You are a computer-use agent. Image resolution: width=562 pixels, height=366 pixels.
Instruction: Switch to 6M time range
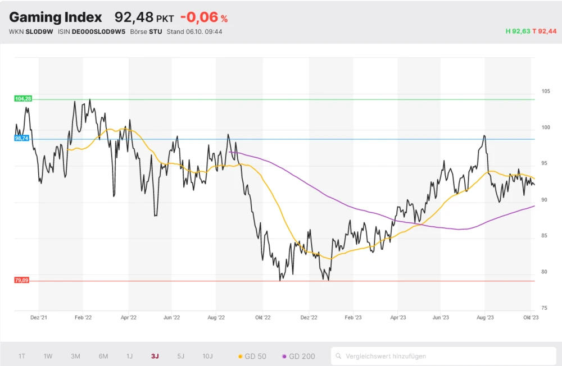(103, 356)
